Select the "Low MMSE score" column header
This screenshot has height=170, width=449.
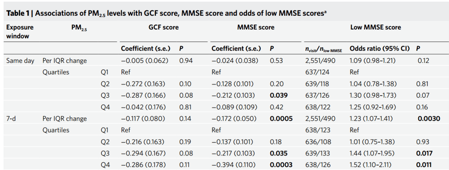[x=375, y=27]
